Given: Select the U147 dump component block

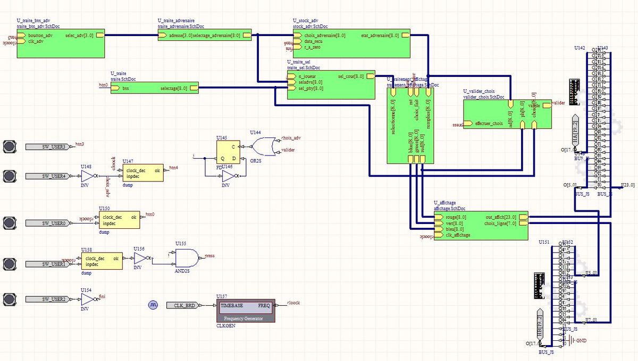Looking at the screenshot, I should click(142, 174).
